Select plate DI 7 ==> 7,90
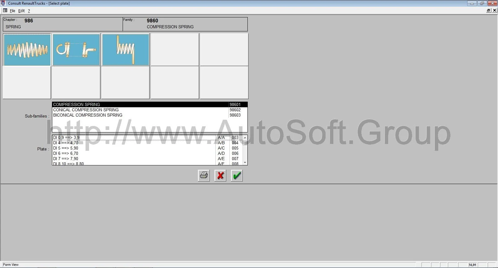 147,159
